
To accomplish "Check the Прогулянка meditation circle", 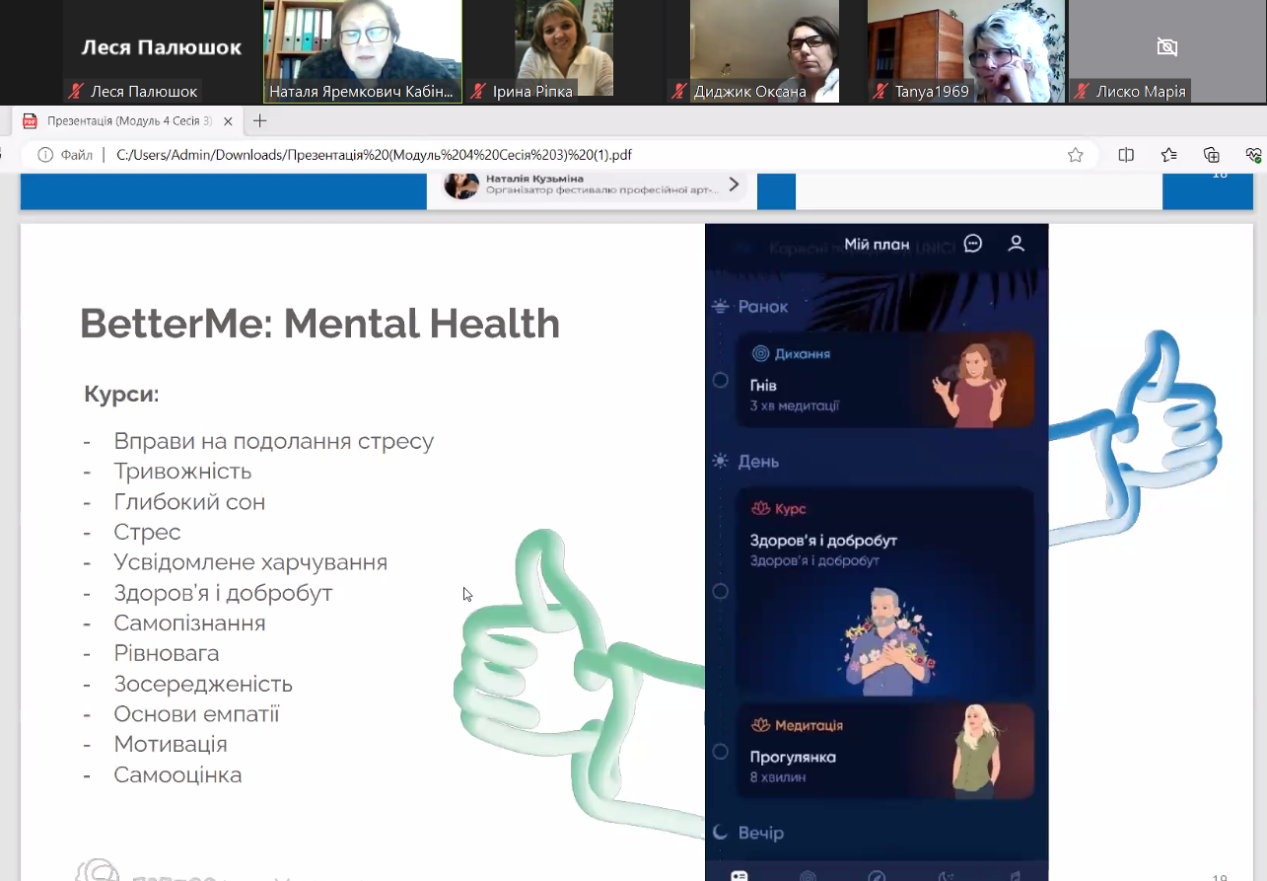I will pyautogui.click(x=721, y=752).
